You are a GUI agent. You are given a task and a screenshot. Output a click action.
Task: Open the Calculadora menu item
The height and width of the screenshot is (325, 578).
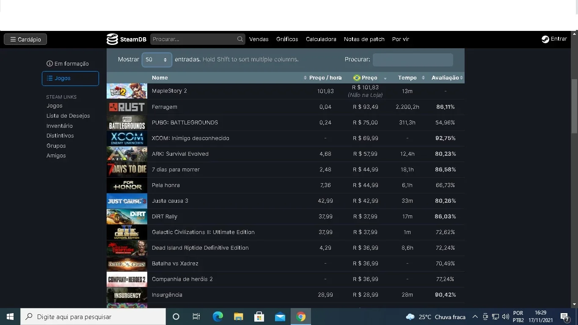pos(321,39)
